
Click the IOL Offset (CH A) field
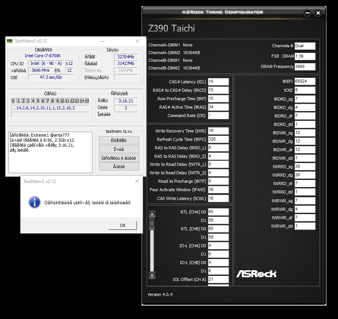point(218,279)
